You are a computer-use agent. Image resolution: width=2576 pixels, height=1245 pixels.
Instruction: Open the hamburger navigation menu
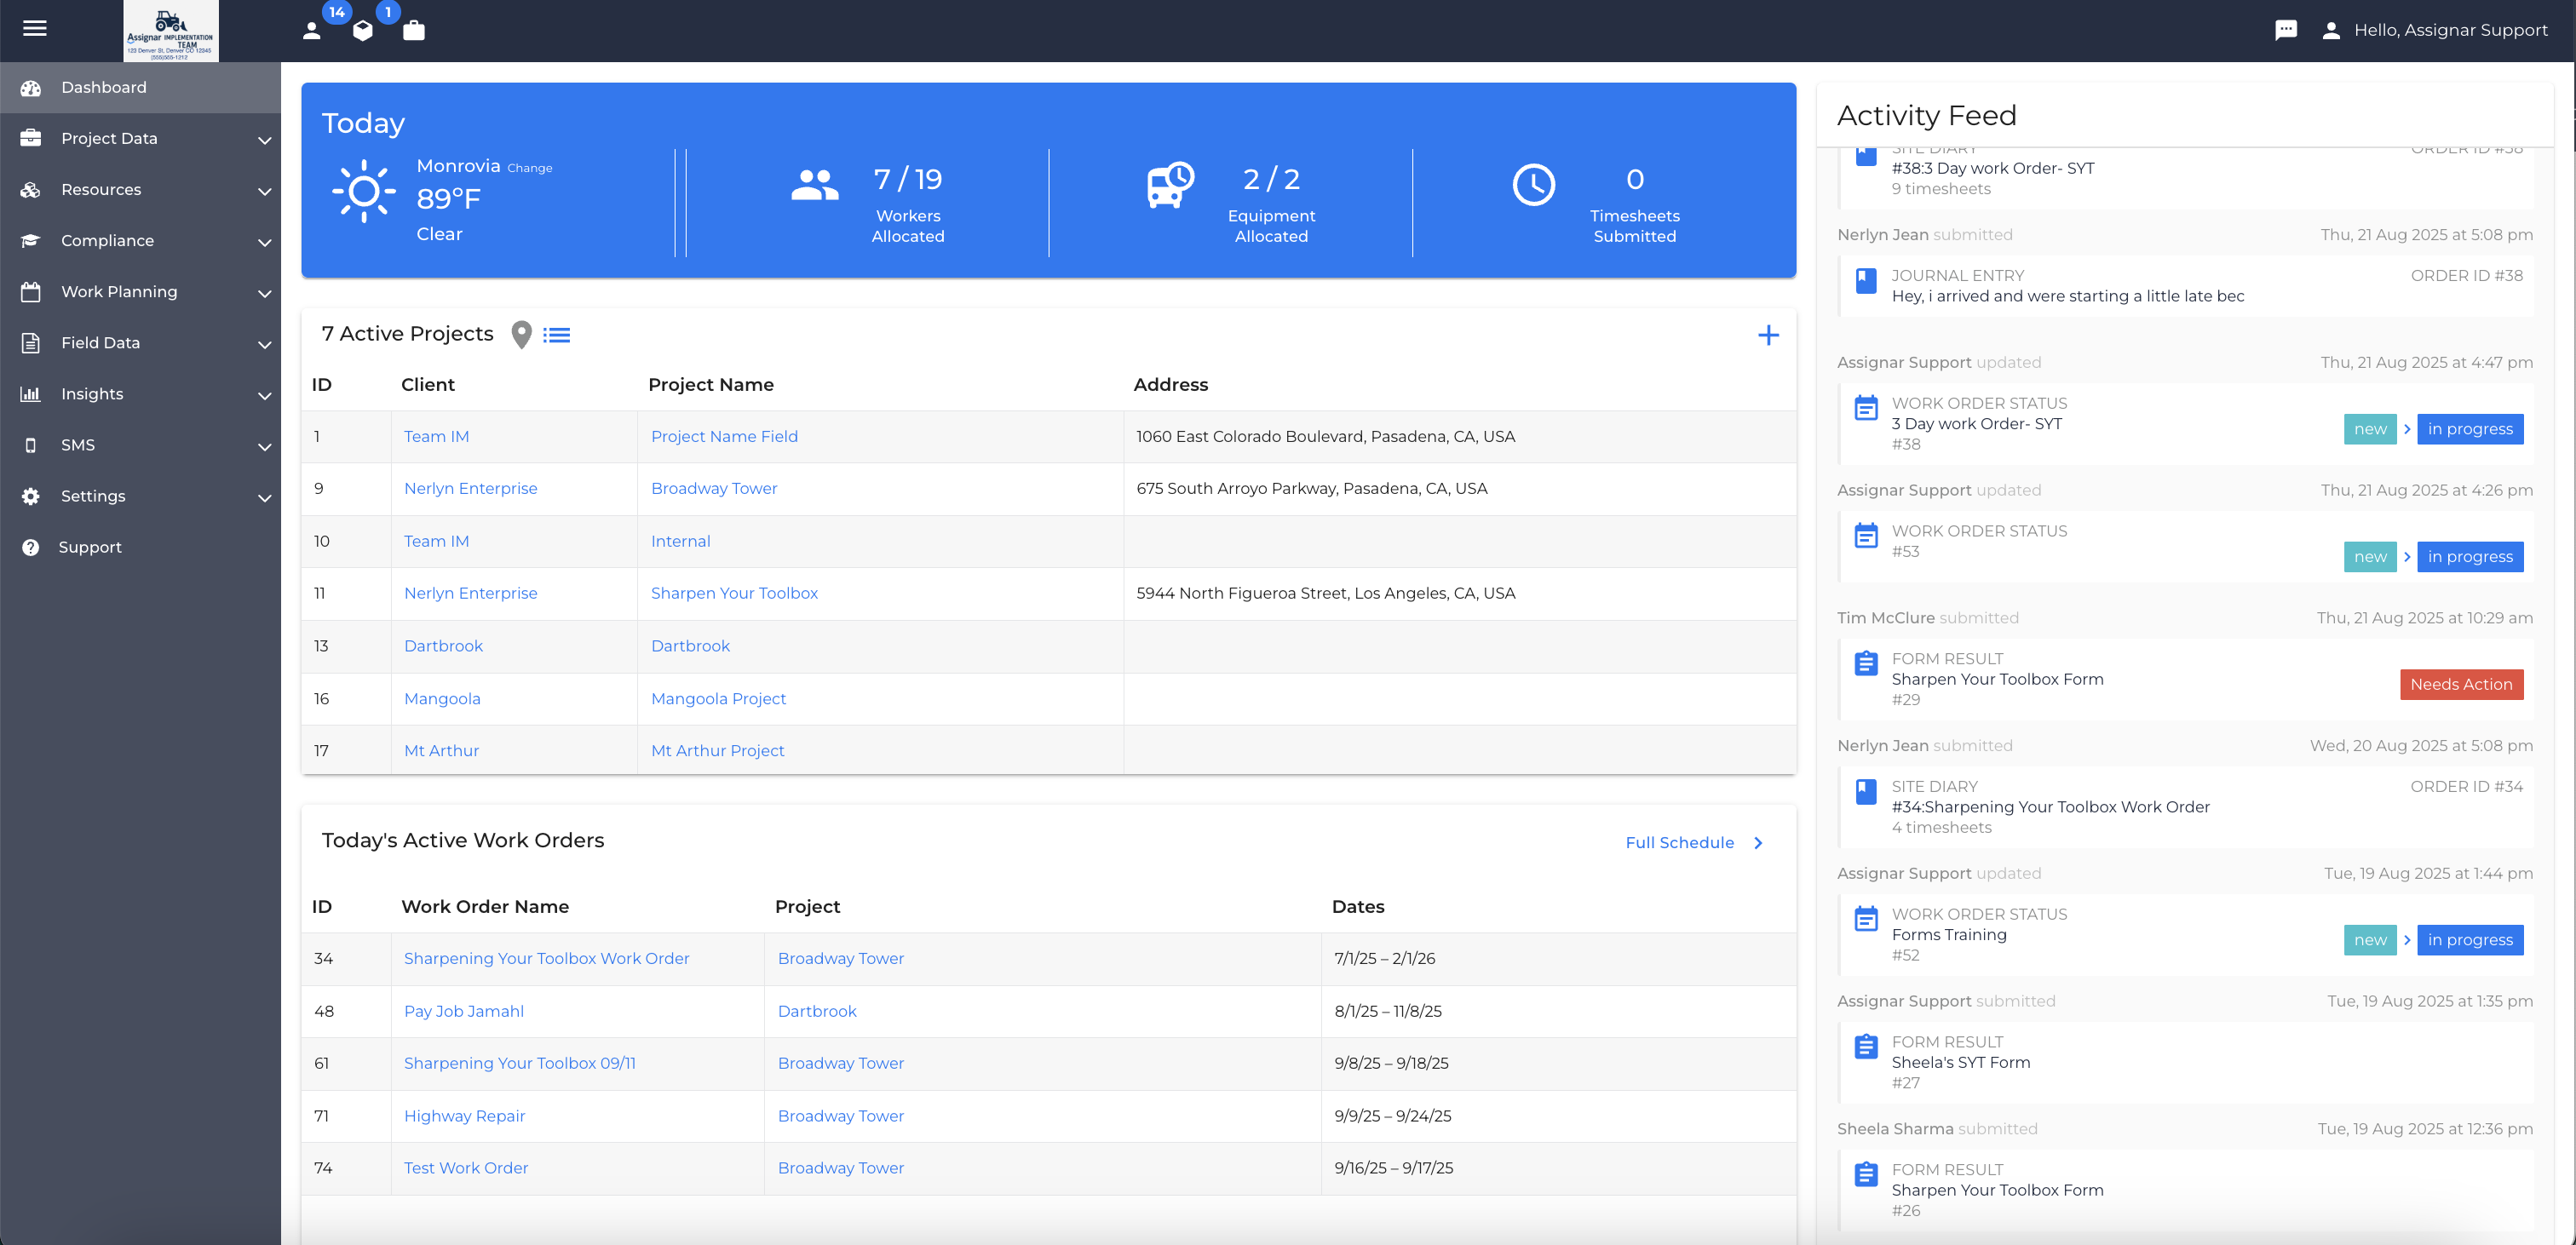34,29
